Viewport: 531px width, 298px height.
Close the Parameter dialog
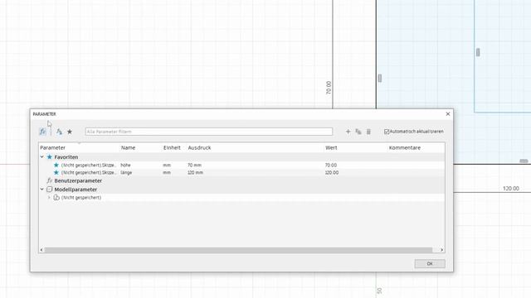448,114
